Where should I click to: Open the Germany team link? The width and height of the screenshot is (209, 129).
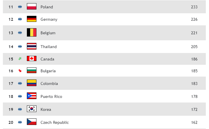(49, 20)
